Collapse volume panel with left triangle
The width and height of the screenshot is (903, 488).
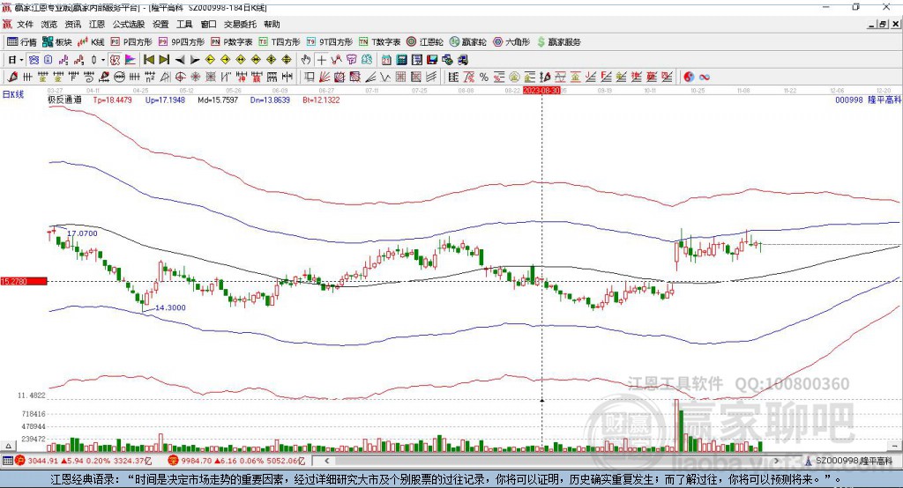pyautogui.click(x=8, y=446)
